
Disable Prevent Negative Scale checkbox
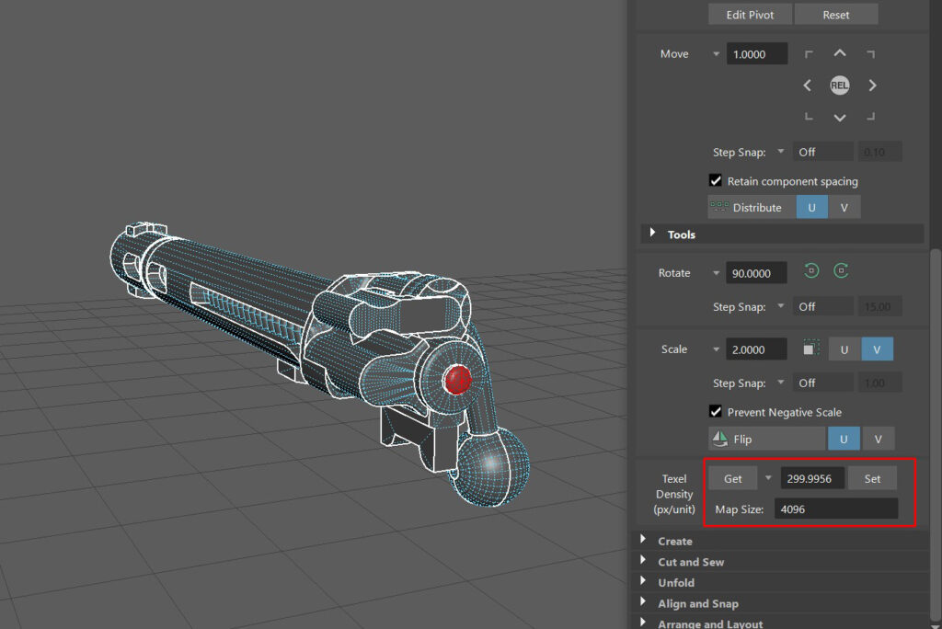pos(716,412)
